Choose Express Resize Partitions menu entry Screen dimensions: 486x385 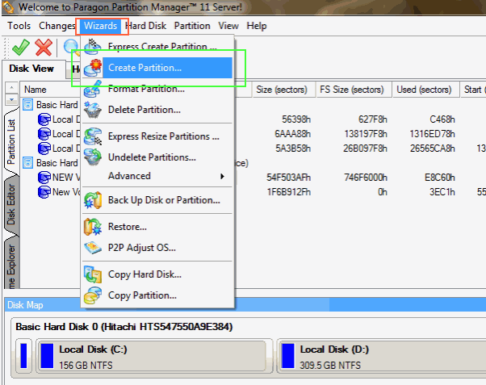point(163,136)
